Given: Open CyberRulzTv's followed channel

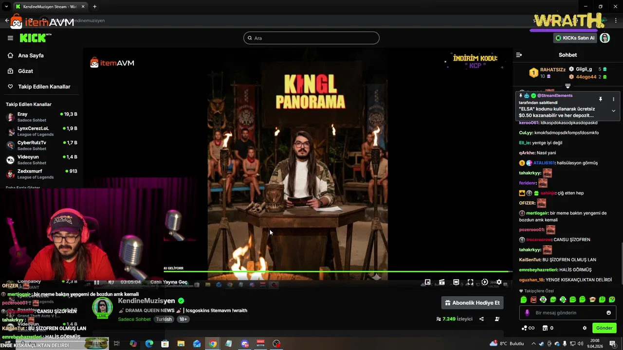Looking at the screenshot, I should click(41, 145).
